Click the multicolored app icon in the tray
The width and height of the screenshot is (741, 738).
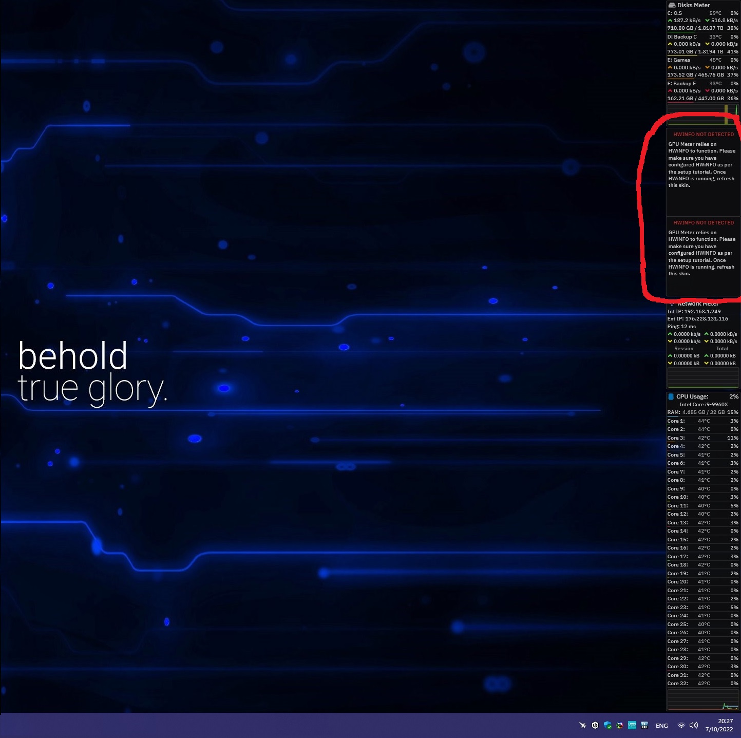620,725
